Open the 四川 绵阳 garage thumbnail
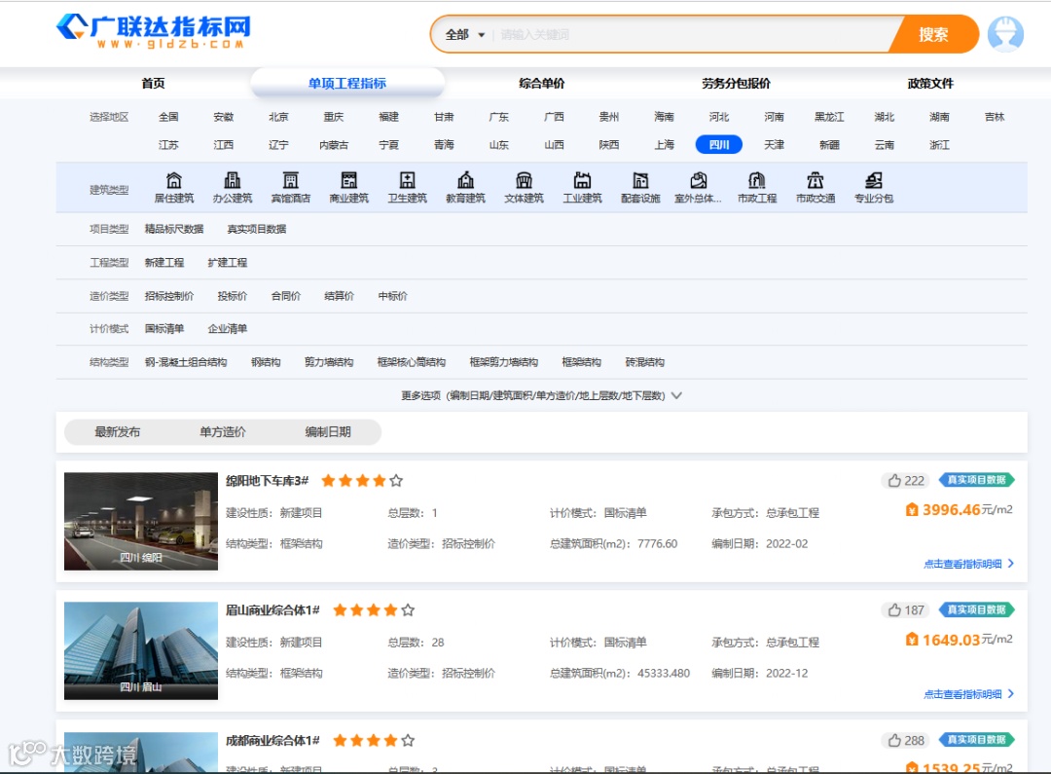 (x=141, y=521)
